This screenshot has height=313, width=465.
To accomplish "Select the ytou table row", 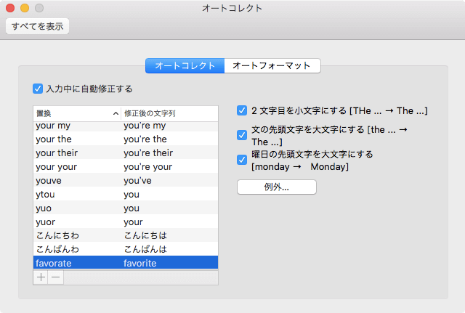I will pyautogui.click(x=125, y=194).
